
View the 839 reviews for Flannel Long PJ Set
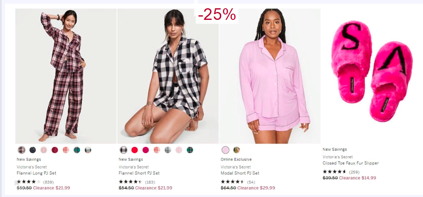click(x=48, y=182)
